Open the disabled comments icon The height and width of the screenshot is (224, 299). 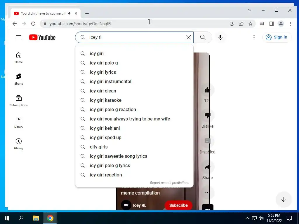click(208, 141)
